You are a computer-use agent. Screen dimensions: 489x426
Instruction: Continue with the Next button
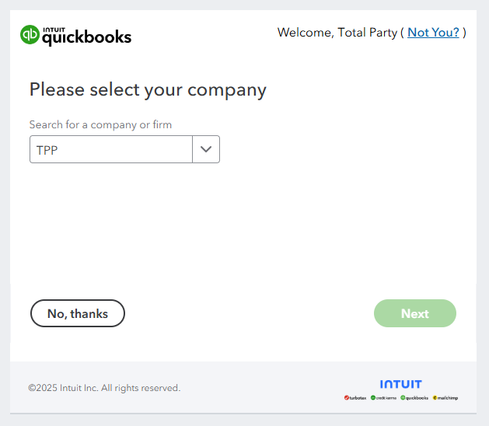(415, 313)
